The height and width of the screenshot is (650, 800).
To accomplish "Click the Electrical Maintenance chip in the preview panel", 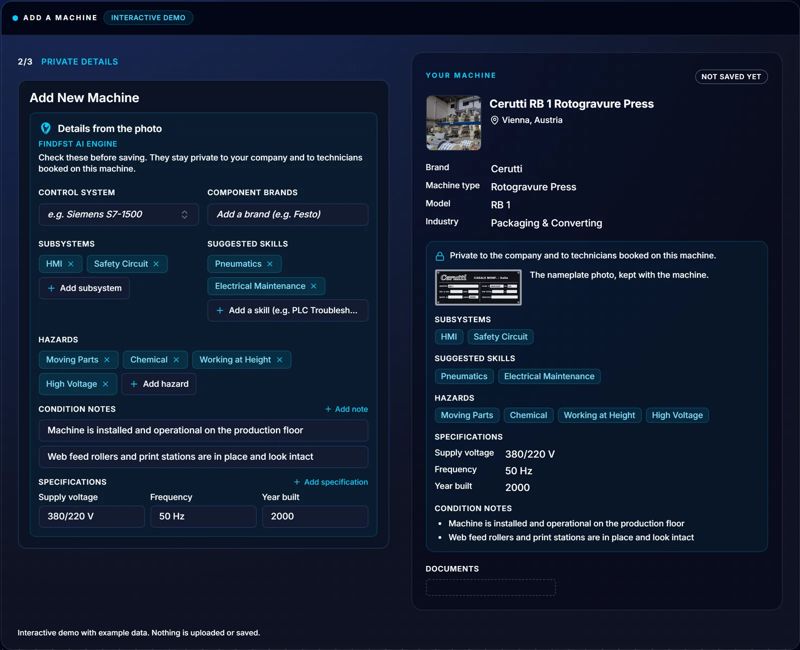I will (549, 376).
